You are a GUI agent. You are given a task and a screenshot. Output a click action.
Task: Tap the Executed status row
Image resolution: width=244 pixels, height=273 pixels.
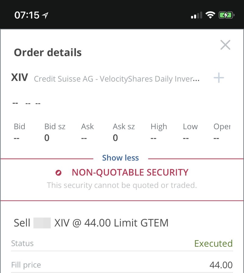point(122,243)
